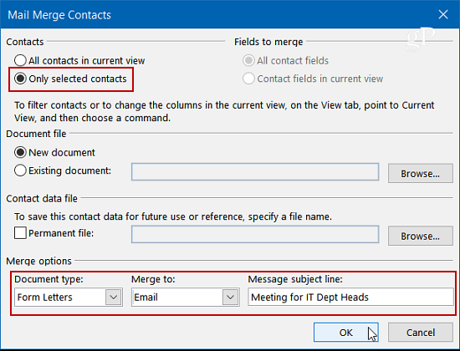The height and width of the screenshot is (351, 460).
Task: Click Browse next to Existing document
Action: (x=421, y=173)
